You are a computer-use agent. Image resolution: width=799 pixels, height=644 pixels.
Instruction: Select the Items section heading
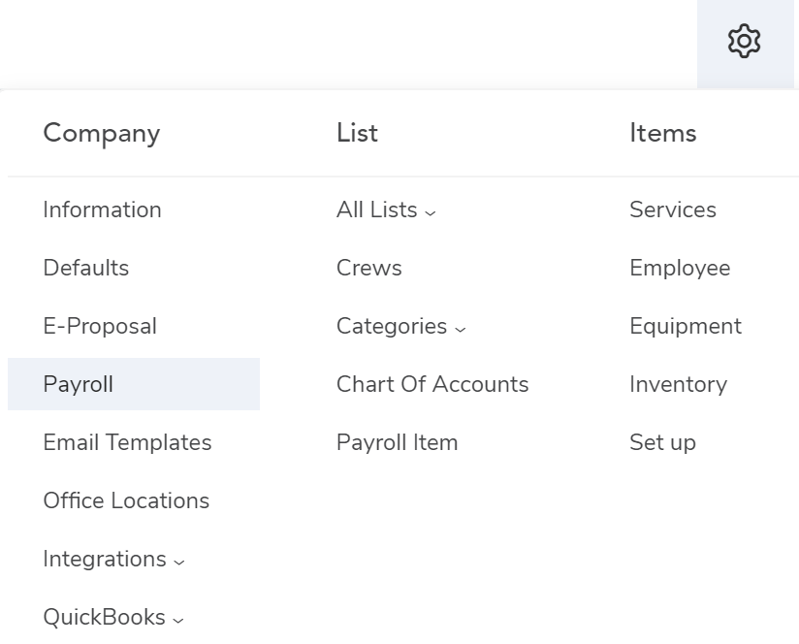tap(662, 134)
